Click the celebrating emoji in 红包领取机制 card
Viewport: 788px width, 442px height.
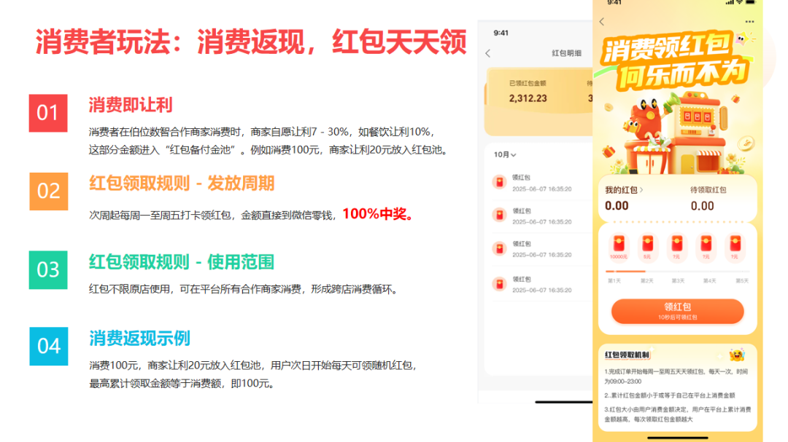tap(736, 355)
